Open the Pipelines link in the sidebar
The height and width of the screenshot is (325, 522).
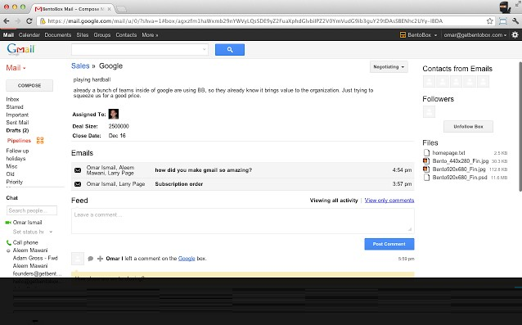pos(19,141)
